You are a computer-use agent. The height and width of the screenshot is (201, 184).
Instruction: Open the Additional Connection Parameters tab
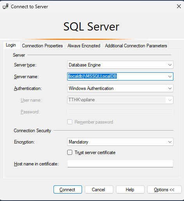136,46
